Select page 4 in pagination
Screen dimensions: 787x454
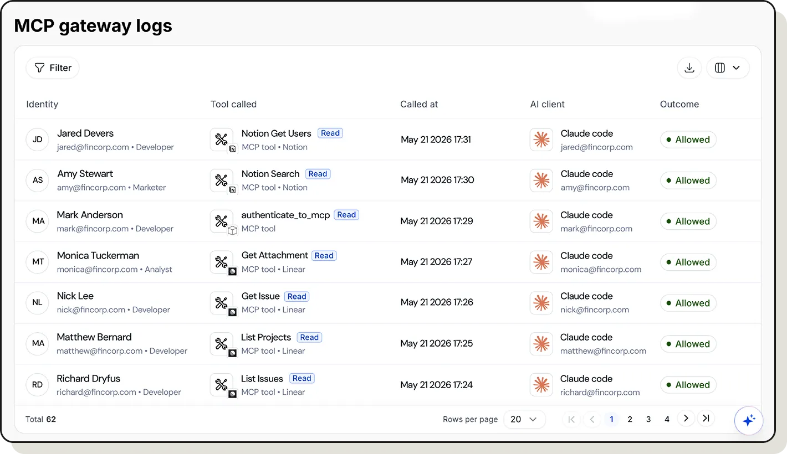coord(667,419)
